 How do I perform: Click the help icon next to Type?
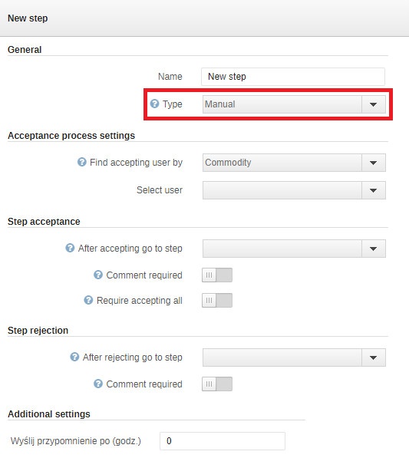pyautogui.click(x=154, y=104)
